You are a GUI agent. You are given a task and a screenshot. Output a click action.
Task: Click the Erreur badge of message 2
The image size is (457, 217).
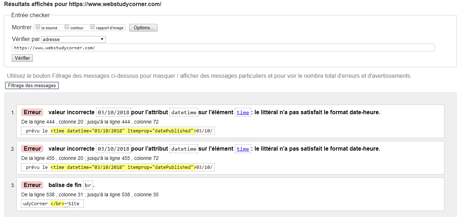32,148
